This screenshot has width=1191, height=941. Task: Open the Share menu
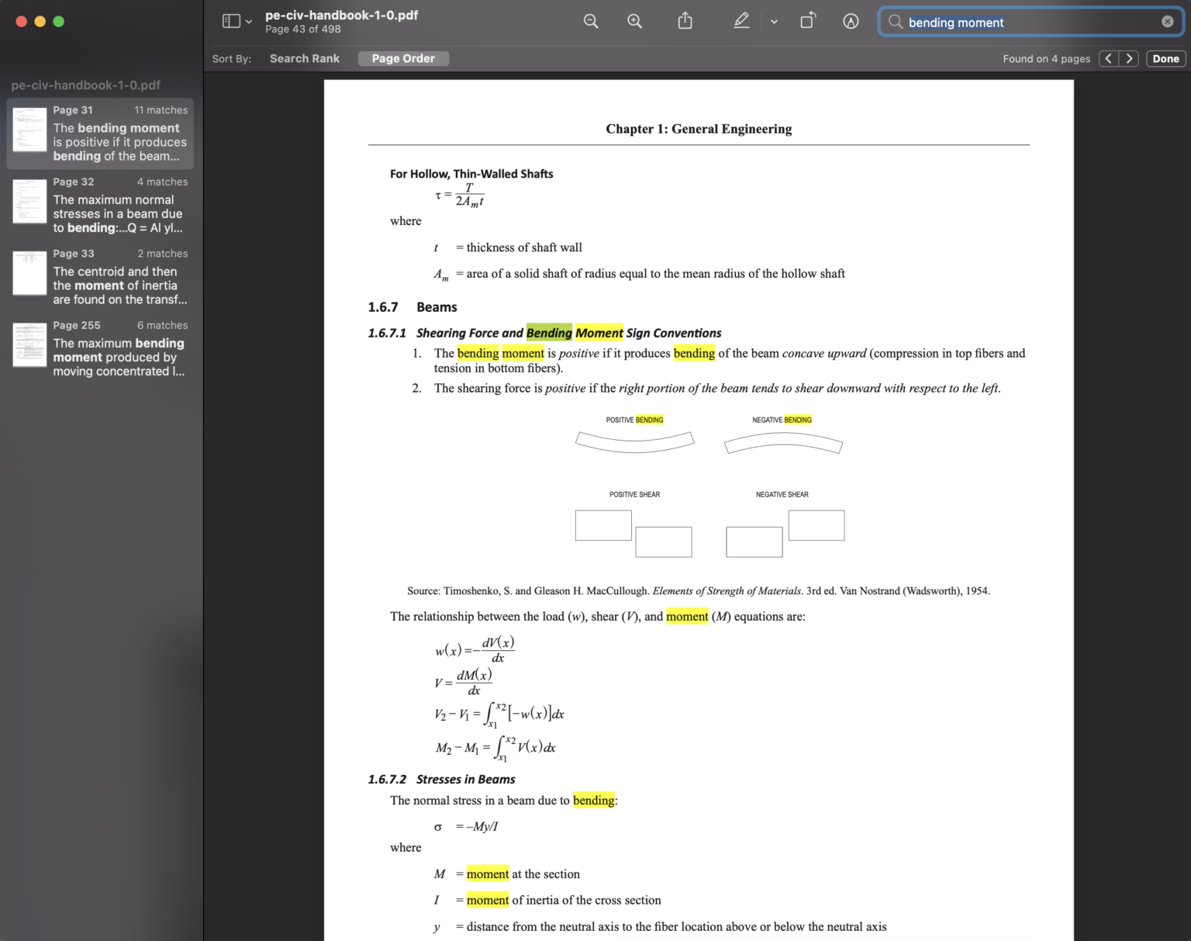[685, 21]
